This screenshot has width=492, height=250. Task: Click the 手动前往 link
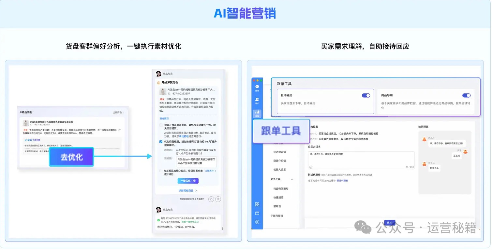point(184,137)
